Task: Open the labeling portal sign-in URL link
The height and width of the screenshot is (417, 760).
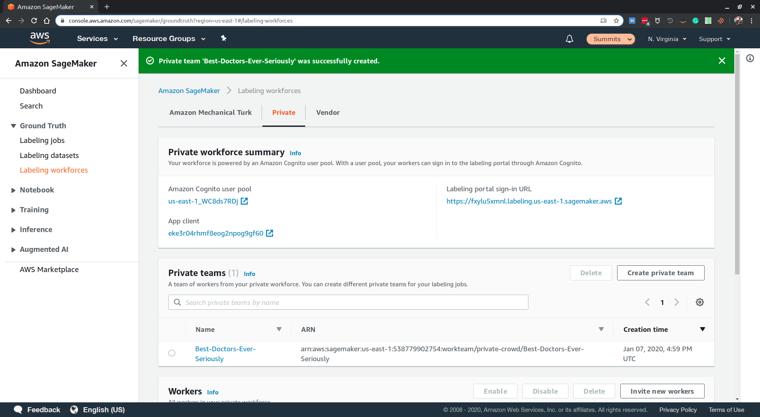Action: 529,201
